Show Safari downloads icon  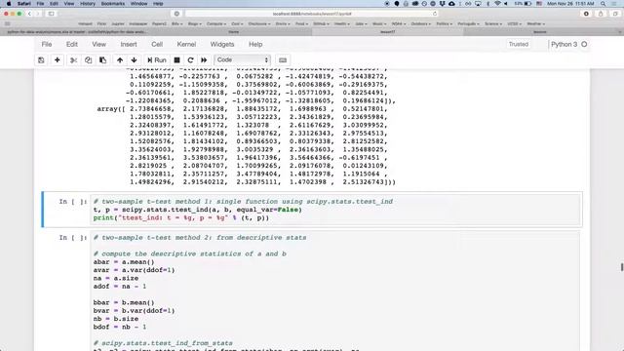point(586,14)
